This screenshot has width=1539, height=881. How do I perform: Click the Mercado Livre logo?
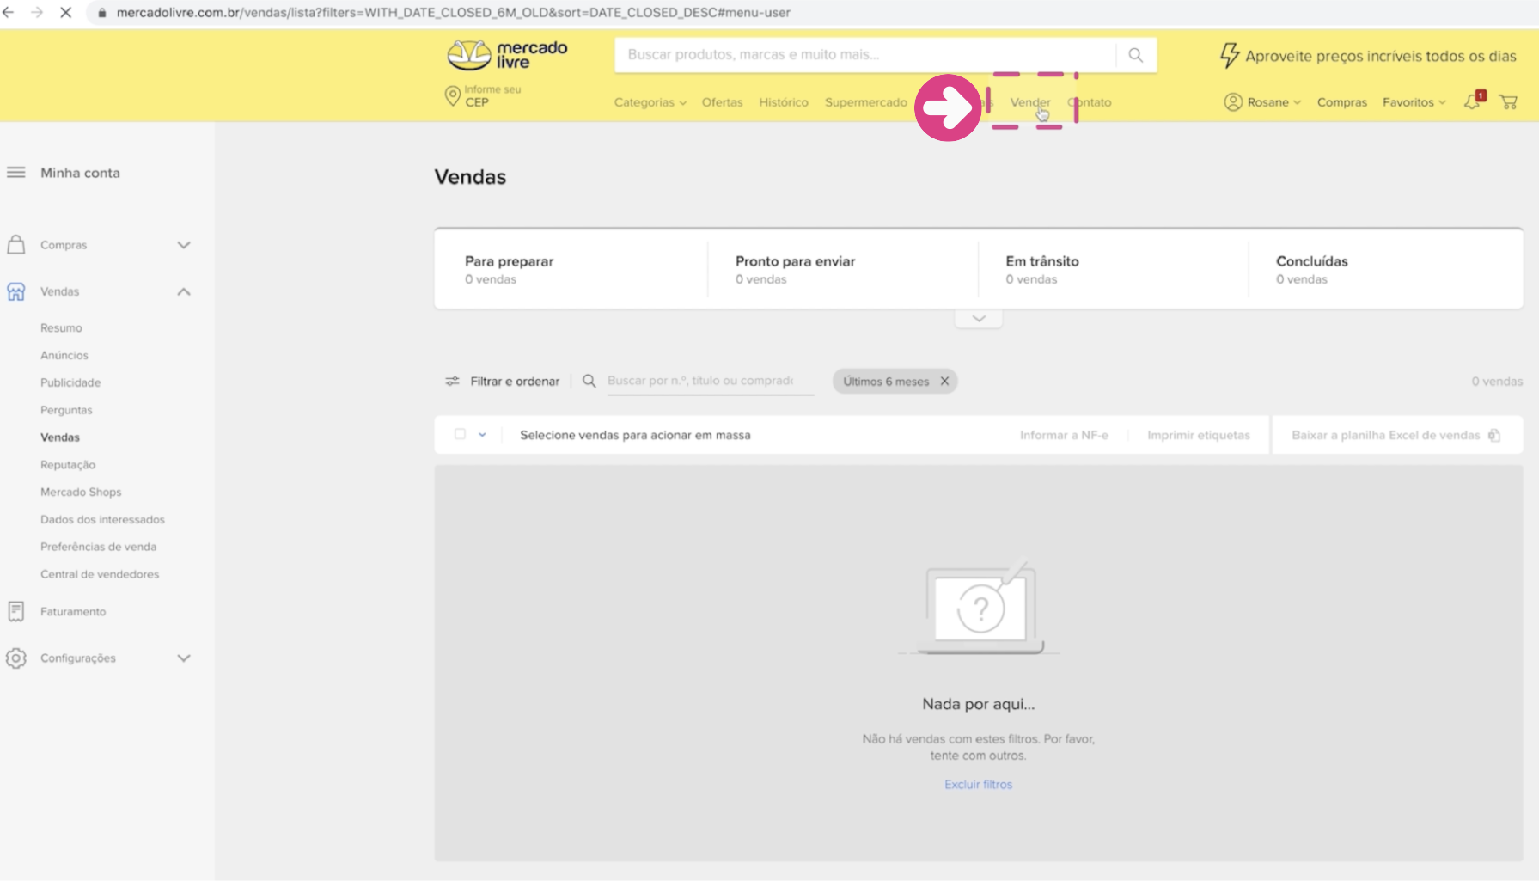[x=507, y=55]
